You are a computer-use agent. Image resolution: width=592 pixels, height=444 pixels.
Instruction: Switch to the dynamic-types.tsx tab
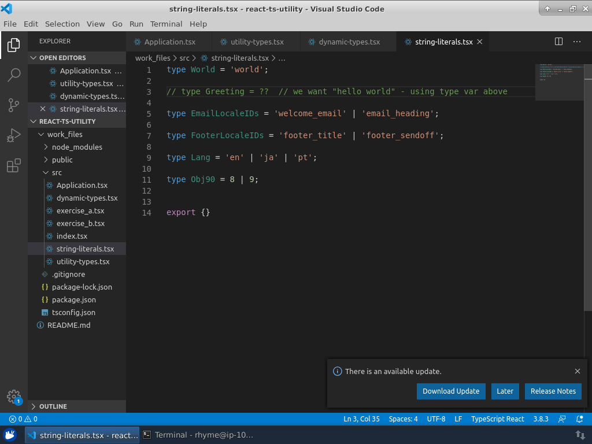(349, 42)
